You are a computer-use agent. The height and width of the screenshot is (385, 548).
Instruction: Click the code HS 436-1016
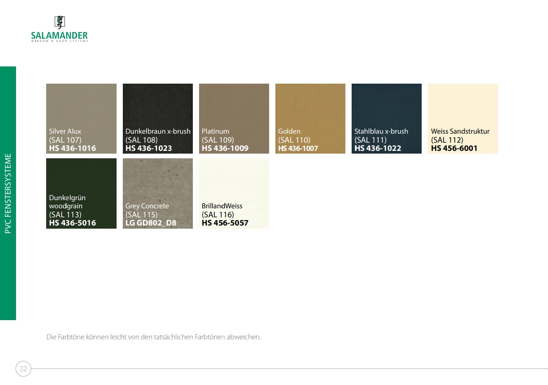pyautogui.click(x=72, y=148)
